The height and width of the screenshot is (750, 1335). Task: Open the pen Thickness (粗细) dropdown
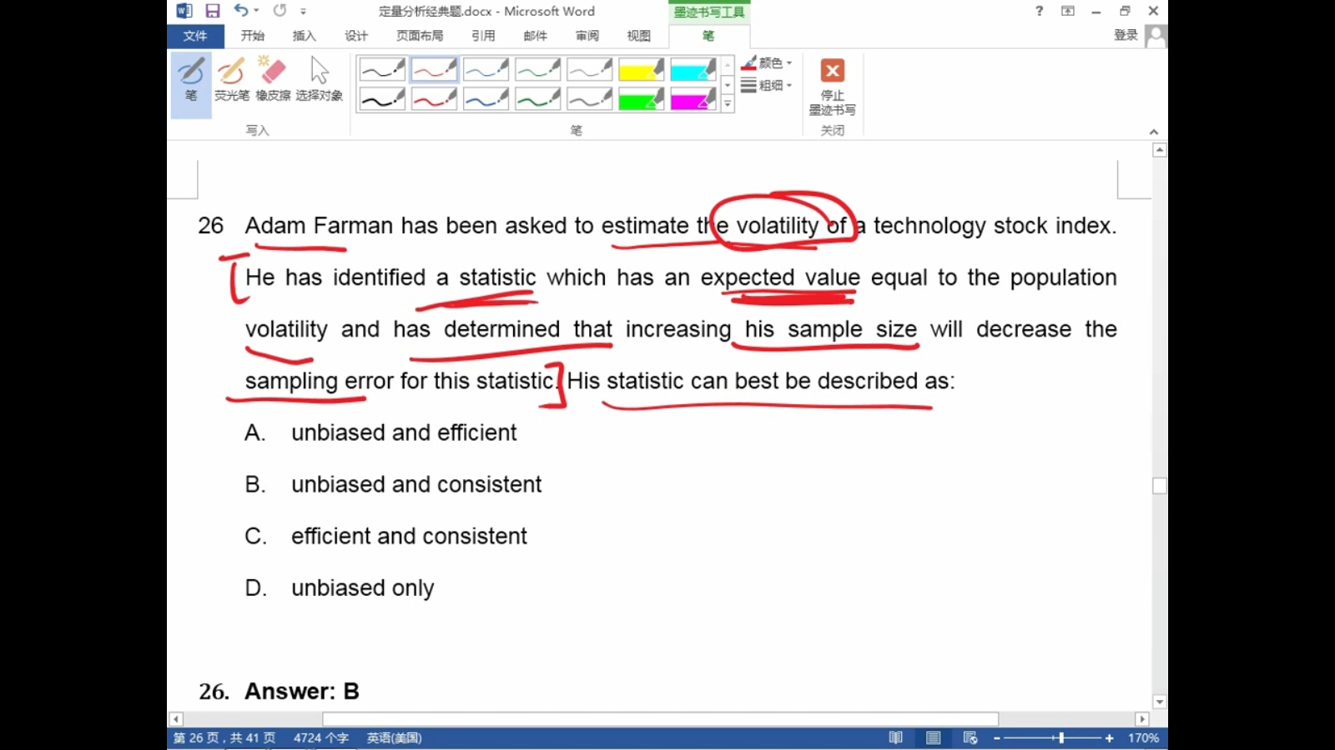[767, 85]
